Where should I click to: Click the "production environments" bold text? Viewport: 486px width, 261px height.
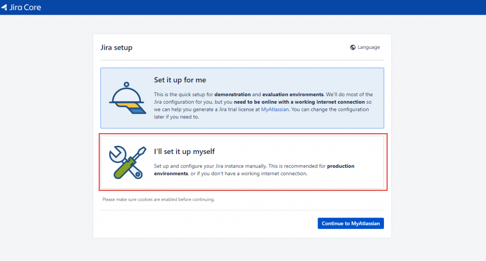(254, 170)
